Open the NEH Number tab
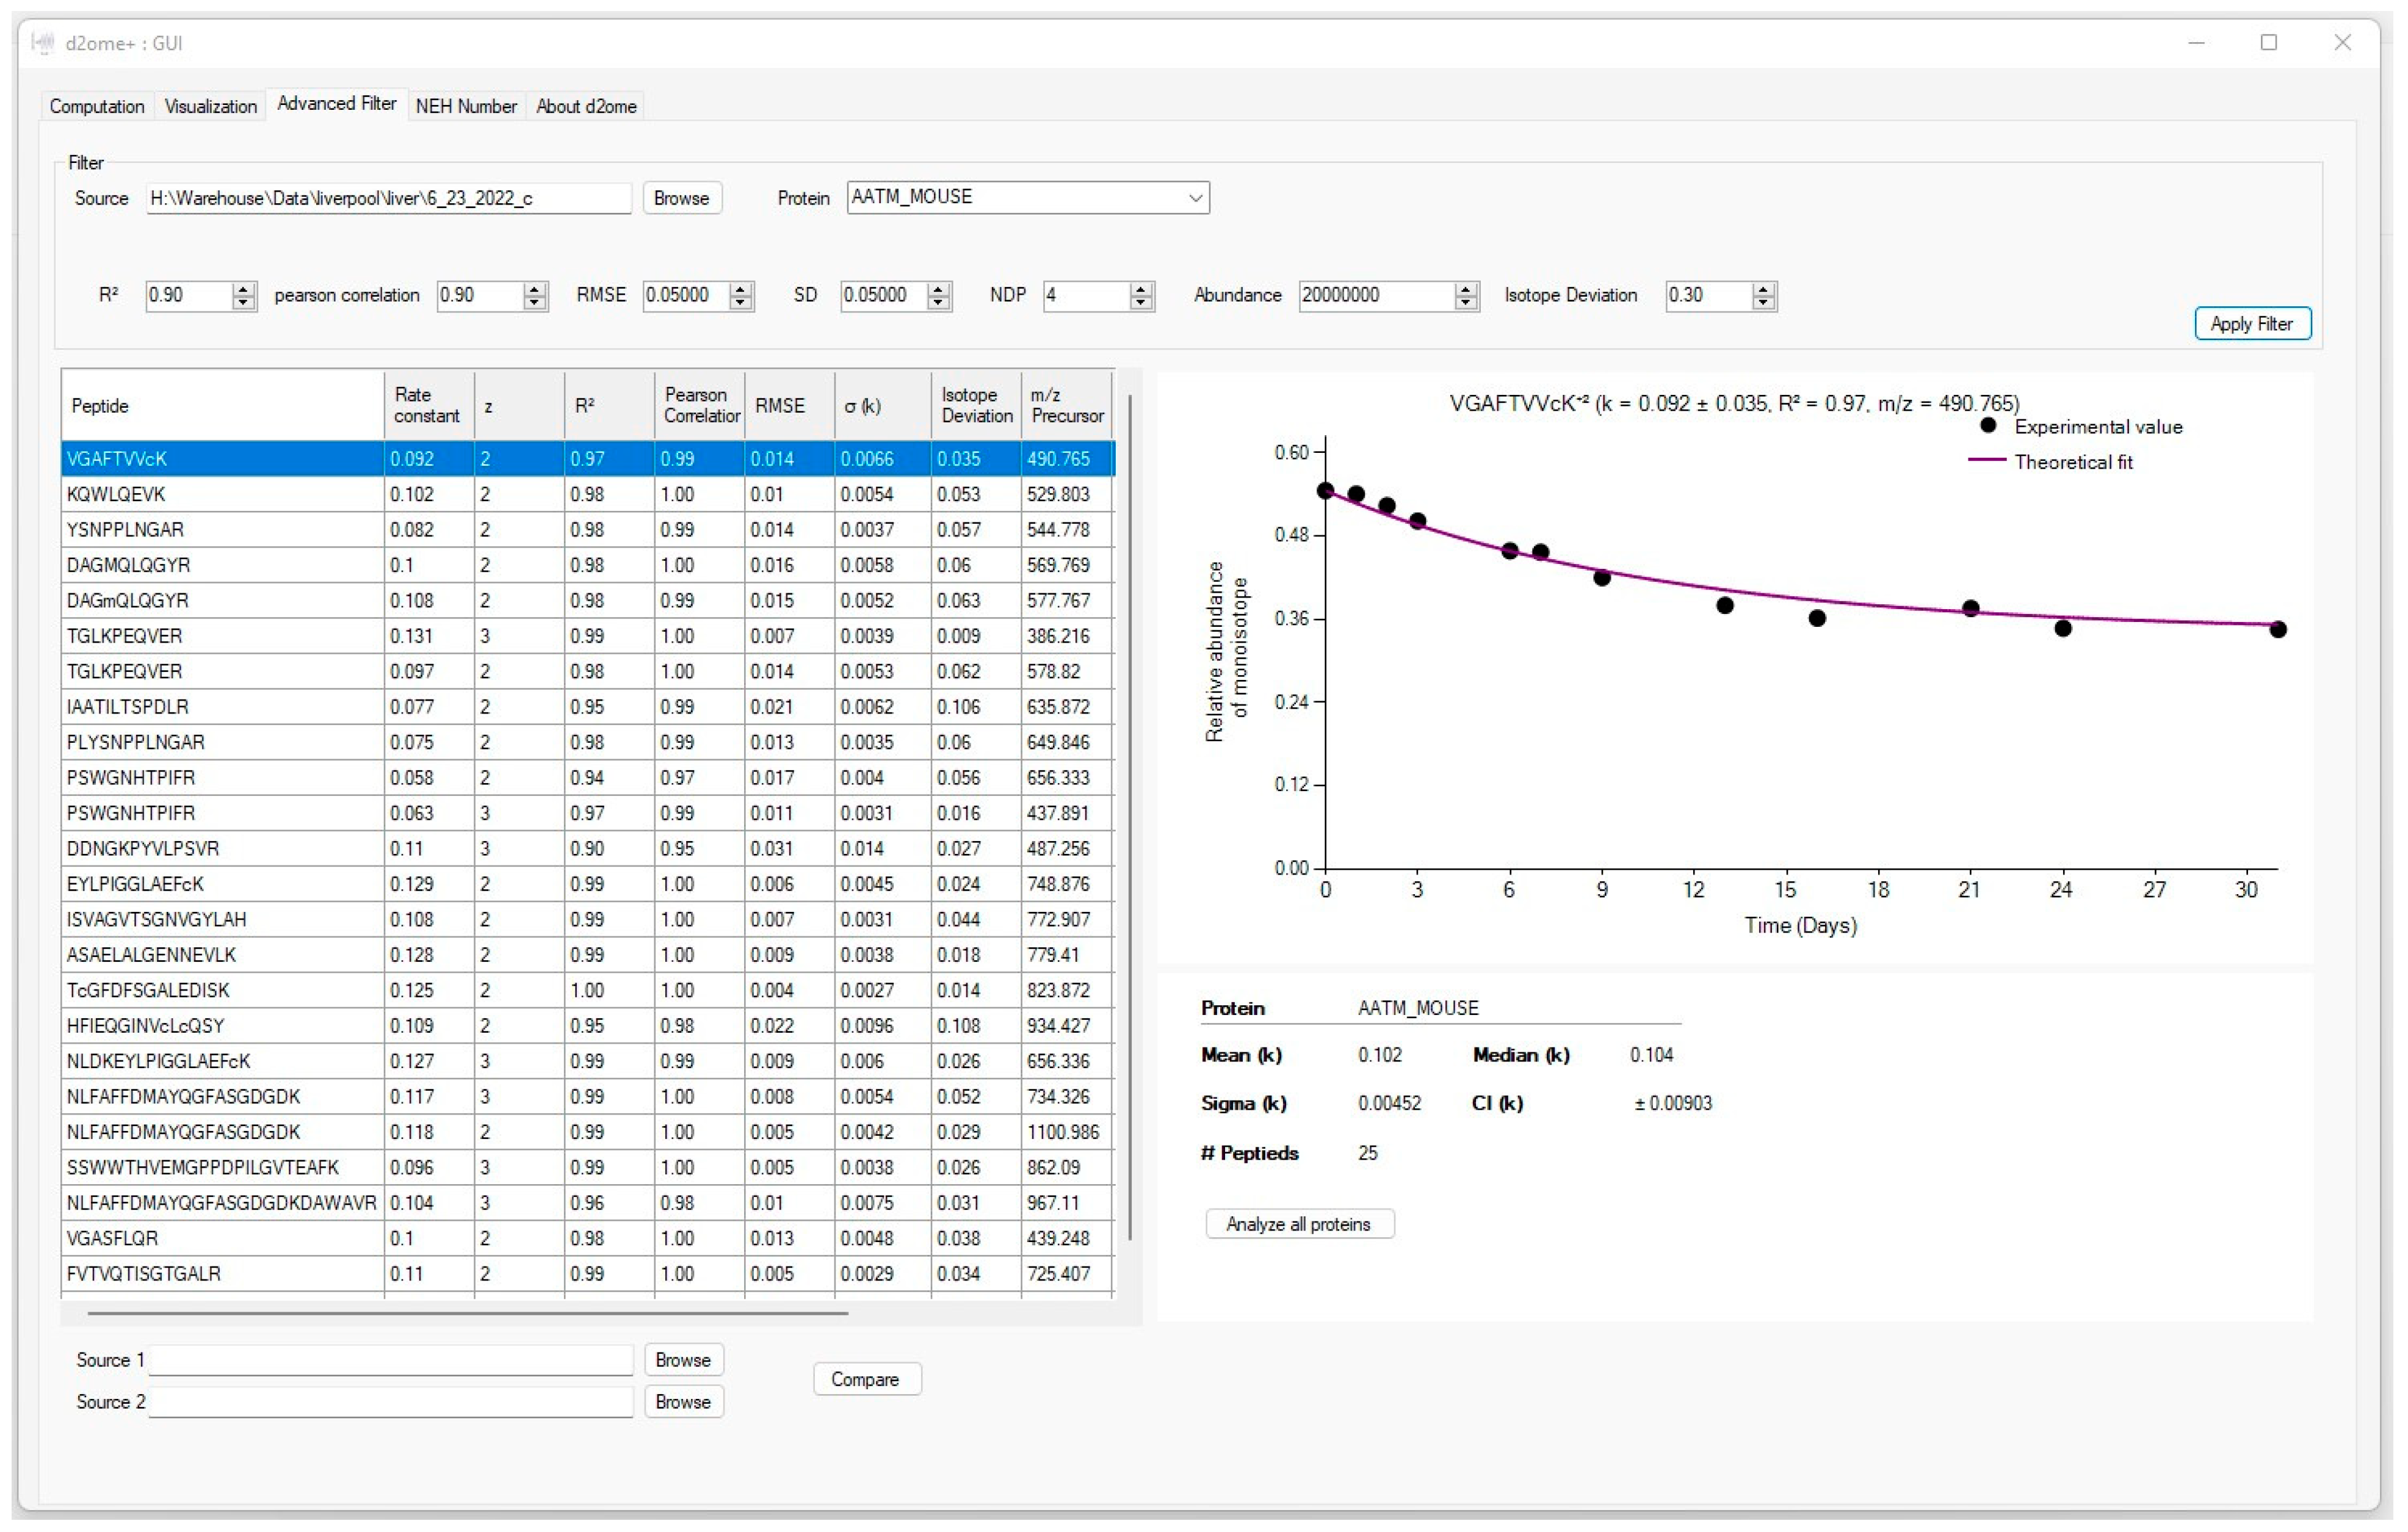2408x1532 pixels. (465, 106)
